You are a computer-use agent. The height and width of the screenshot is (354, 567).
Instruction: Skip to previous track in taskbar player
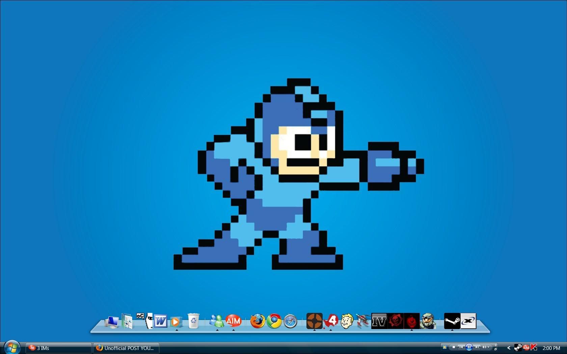coord(461,347)
